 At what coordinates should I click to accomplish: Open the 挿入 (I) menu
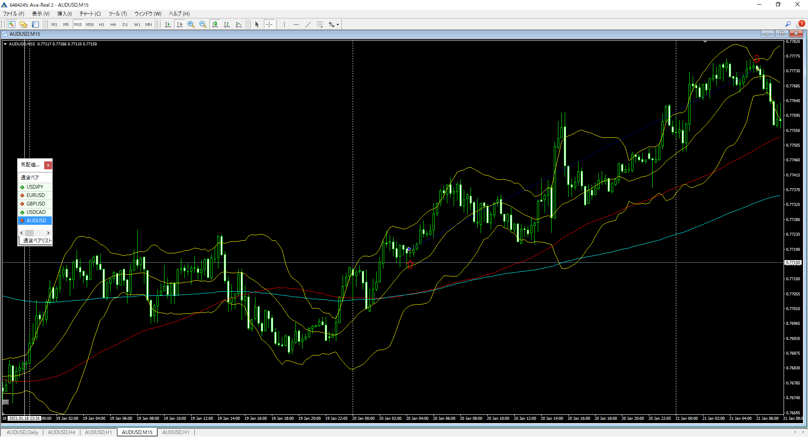(x=64, y=13)
